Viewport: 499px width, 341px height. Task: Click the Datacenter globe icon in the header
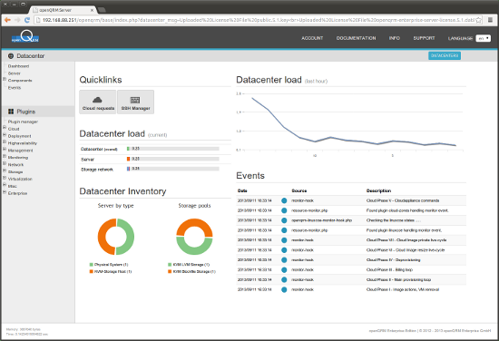pyautogui.click(x=11, y=56)
